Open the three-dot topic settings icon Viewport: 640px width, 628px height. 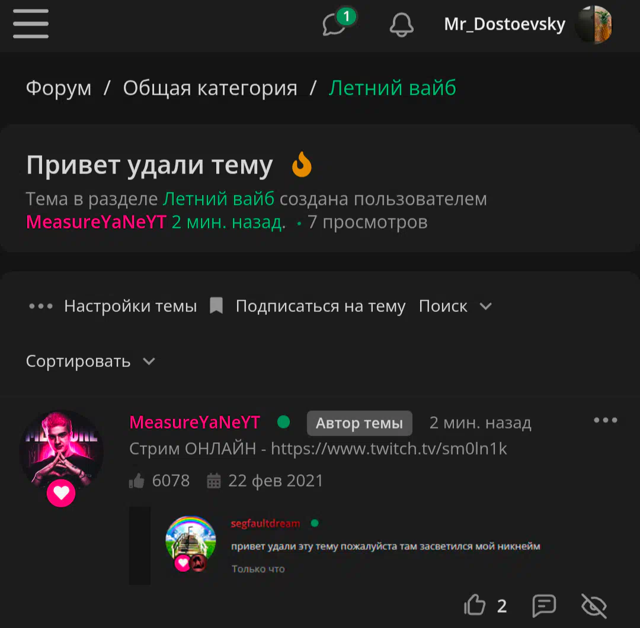tap(41, 306)
